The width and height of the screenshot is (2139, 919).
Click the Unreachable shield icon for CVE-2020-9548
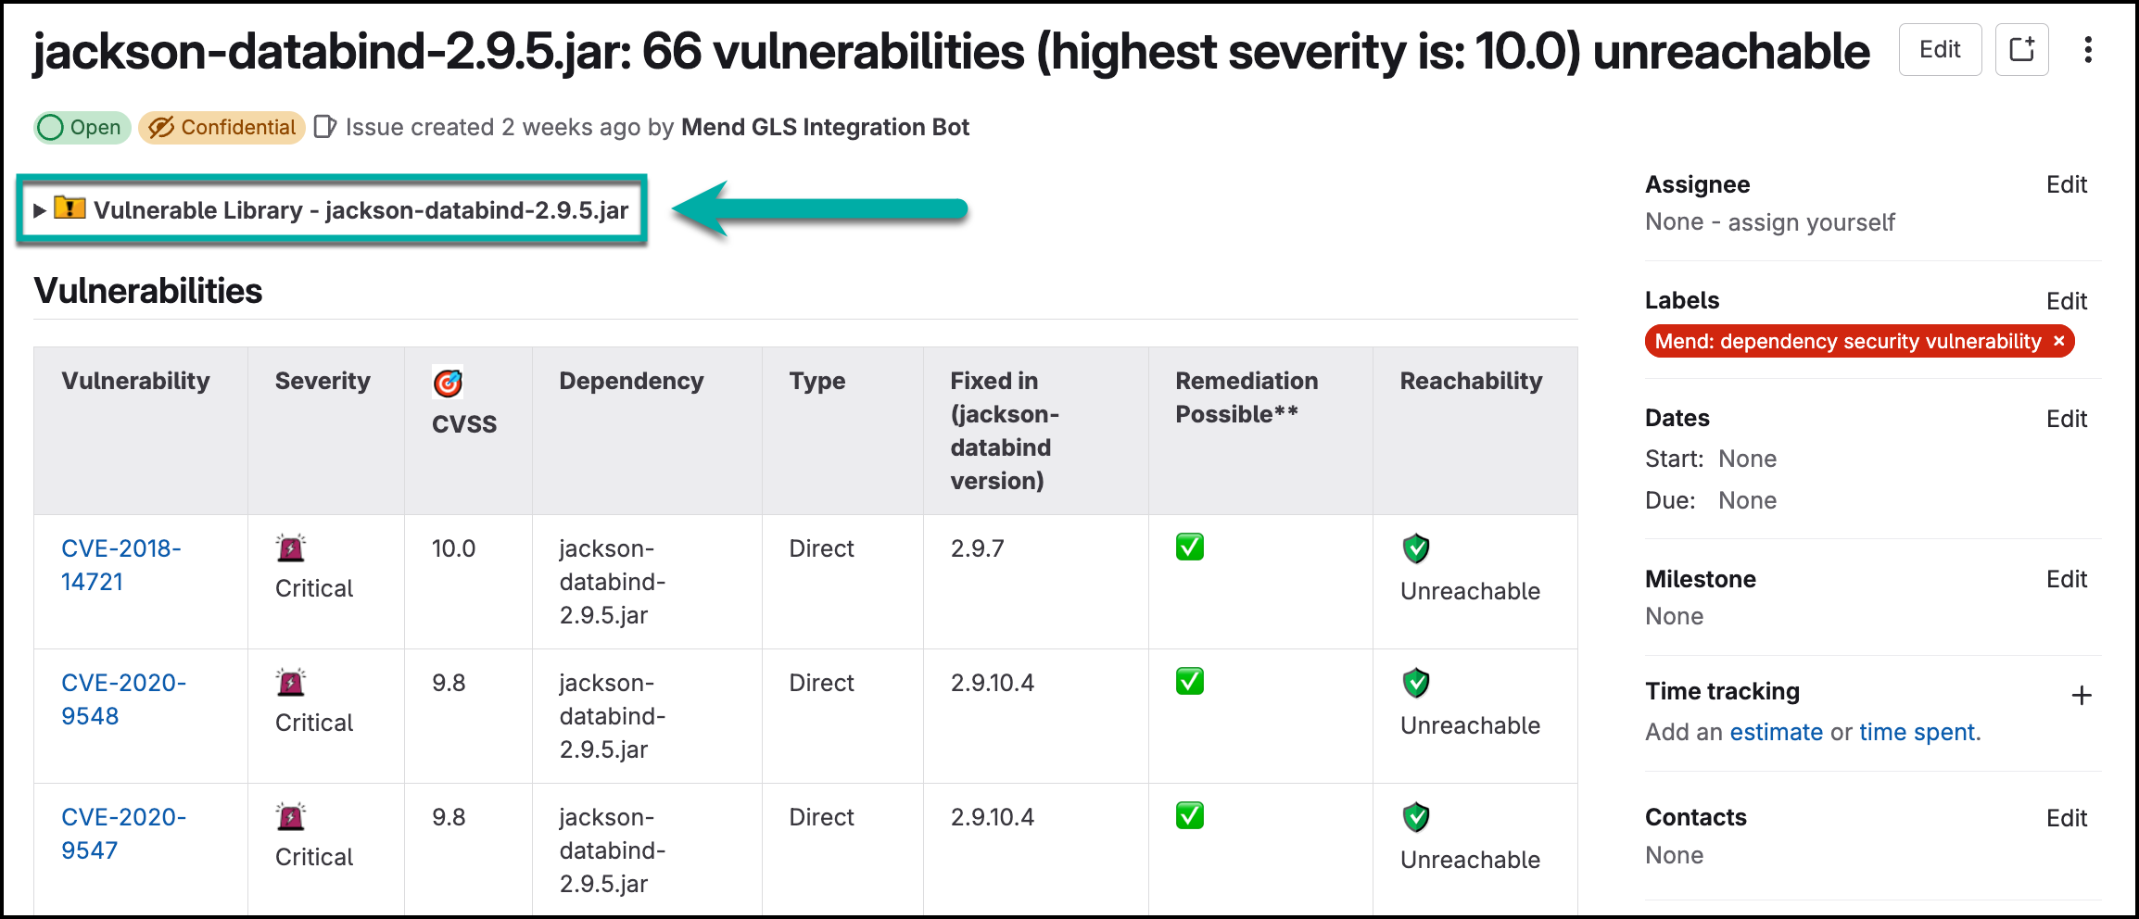click(1416, 684)
